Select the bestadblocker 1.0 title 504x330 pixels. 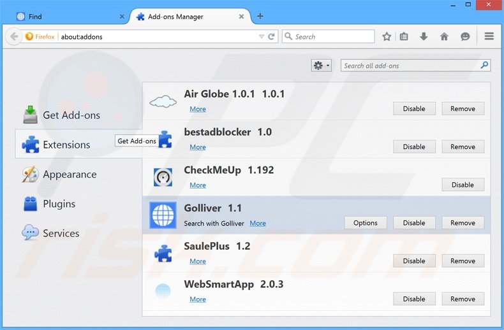[x=228, y=132]
